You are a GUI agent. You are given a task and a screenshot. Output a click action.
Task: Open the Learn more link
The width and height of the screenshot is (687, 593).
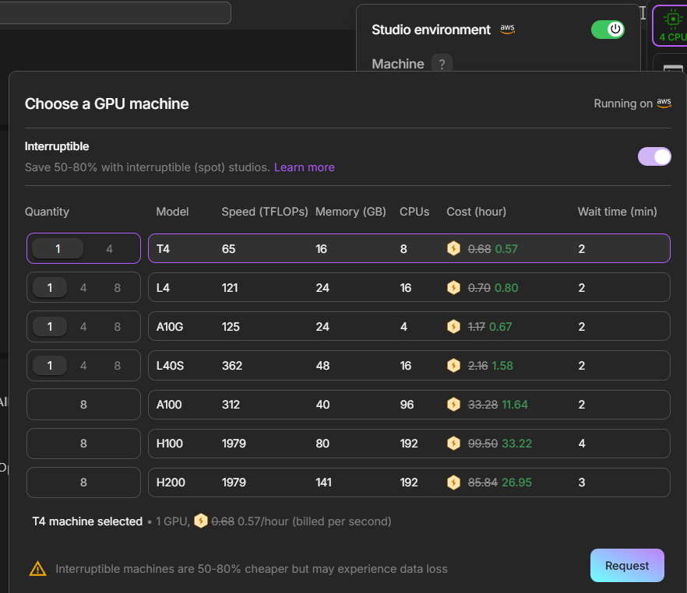pyautogui.click(x=304, y=167)
